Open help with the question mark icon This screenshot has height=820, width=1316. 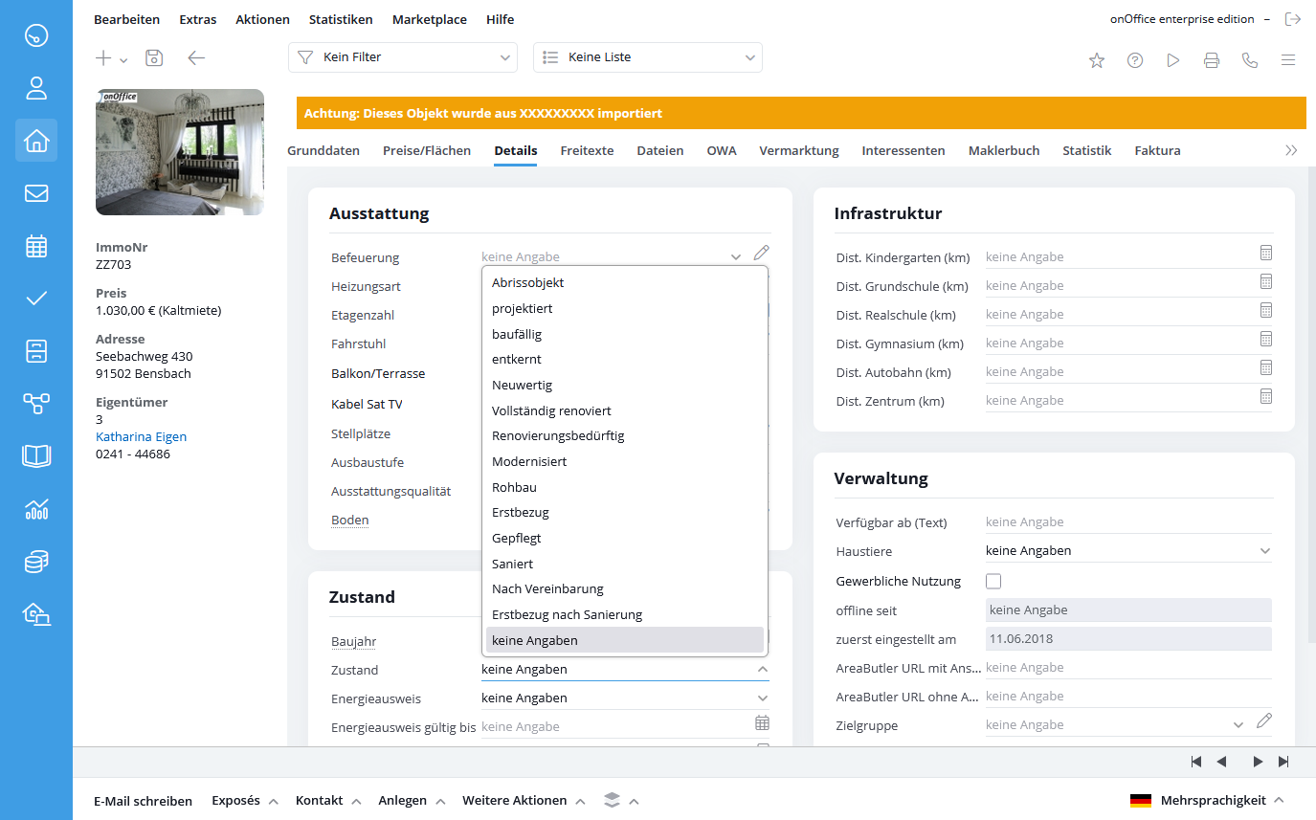(1135, 60)
